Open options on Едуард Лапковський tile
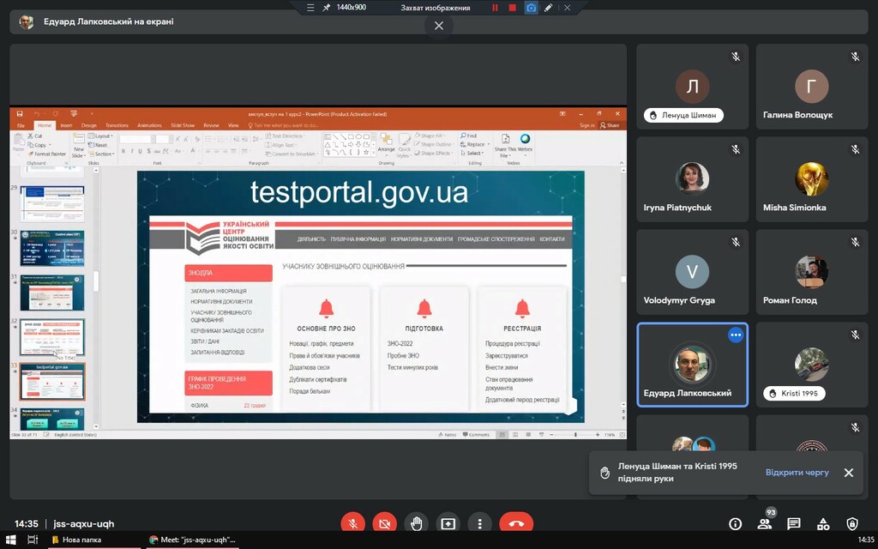 pos(736,335)
